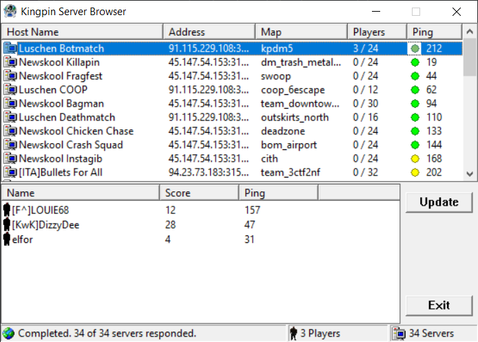Click the player icon beside [F^]LOUIE68
Image resolution: width=478 pixels, height=342 pixels.
[7, 210]
